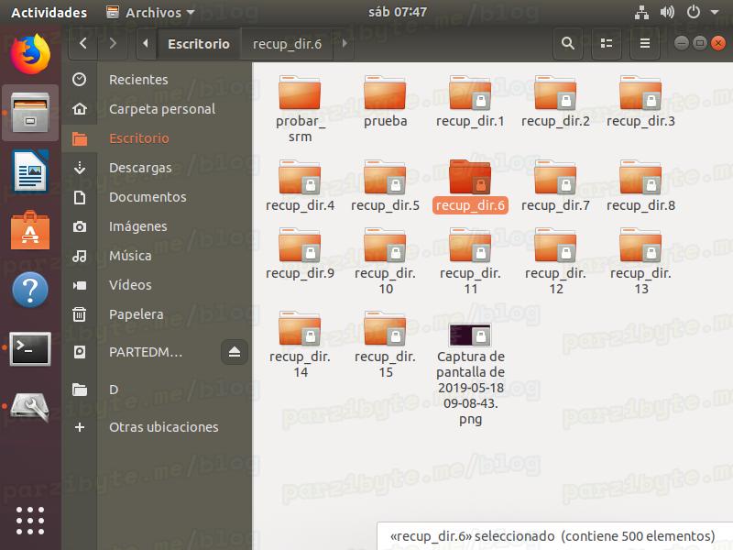The image size is (733, 550).
Task: Open Firefox from the dock
Action: click(x=30, y=53)
